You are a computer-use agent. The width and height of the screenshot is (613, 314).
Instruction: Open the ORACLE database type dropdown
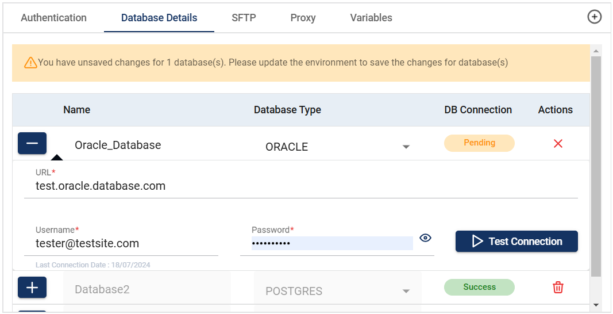click(x=406, y=147)
